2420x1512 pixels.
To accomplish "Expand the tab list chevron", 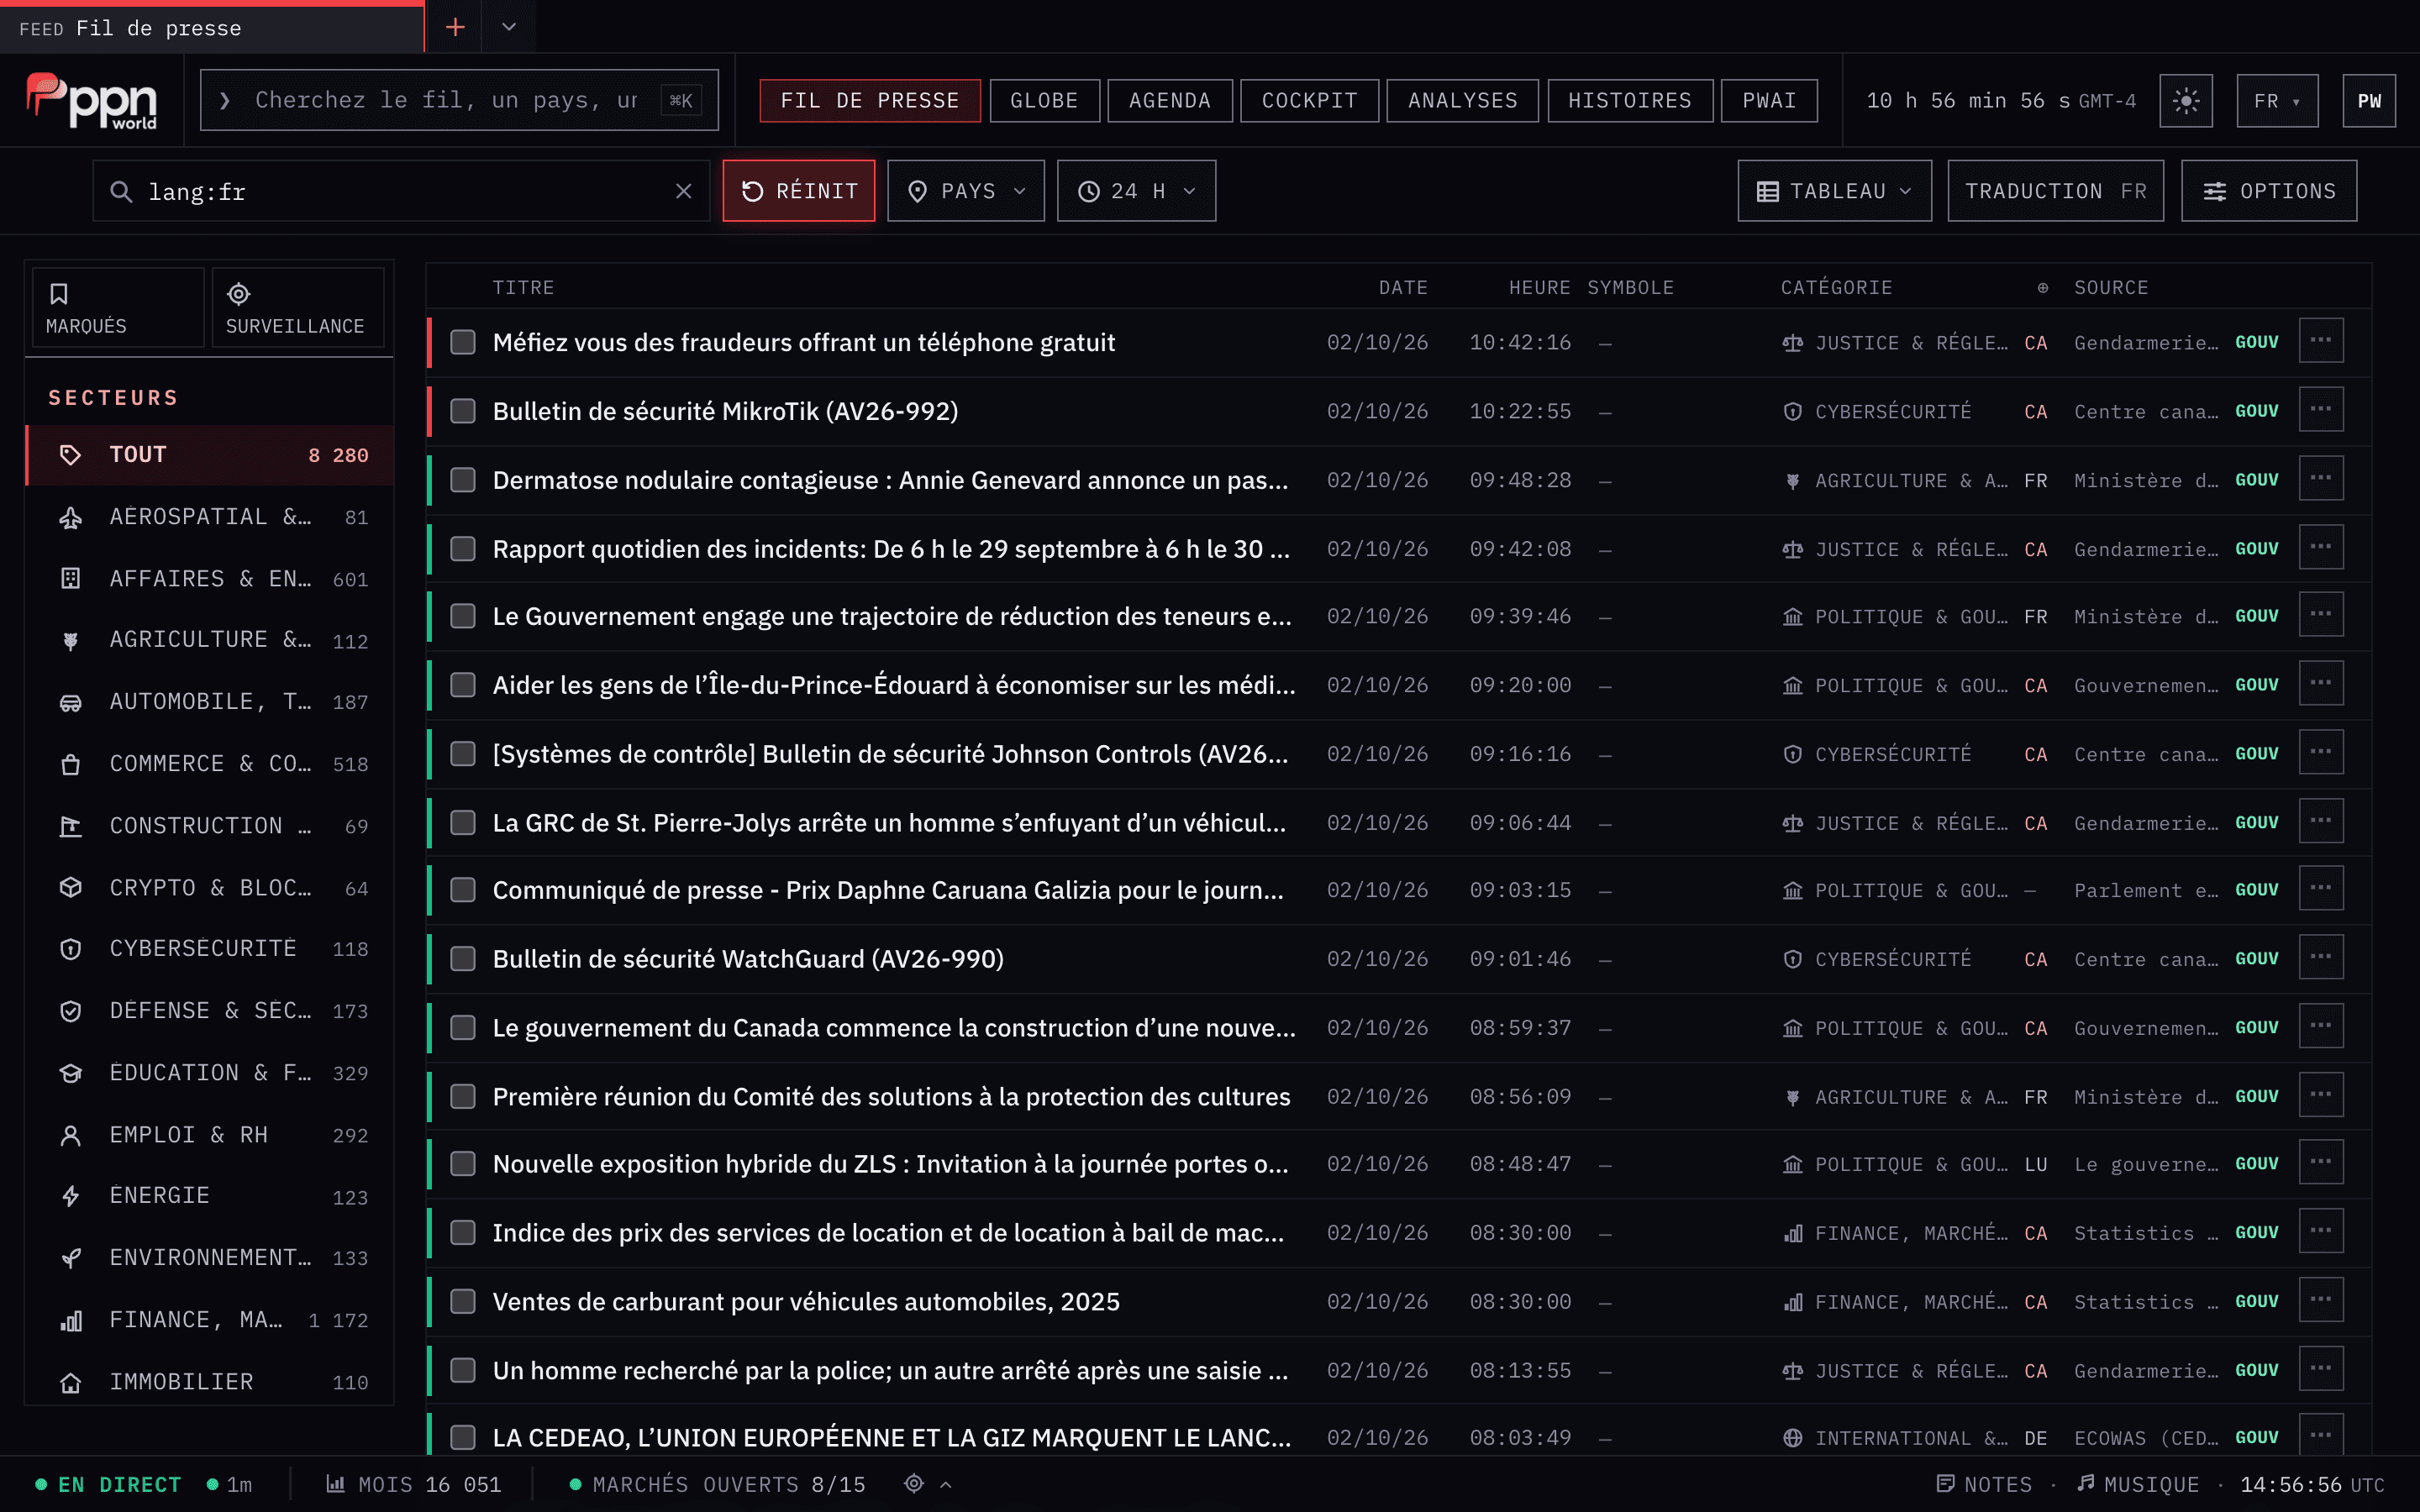I will [x=509, y=27].
